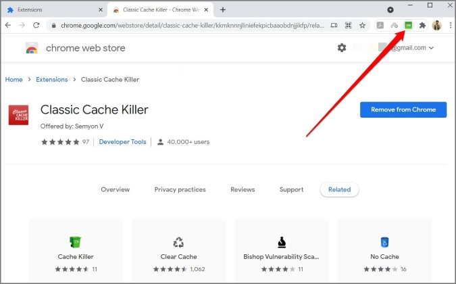This screenshot has width=456, height=284.
Task: Open the No Cache extension title
Action: [x=384, y=257]
